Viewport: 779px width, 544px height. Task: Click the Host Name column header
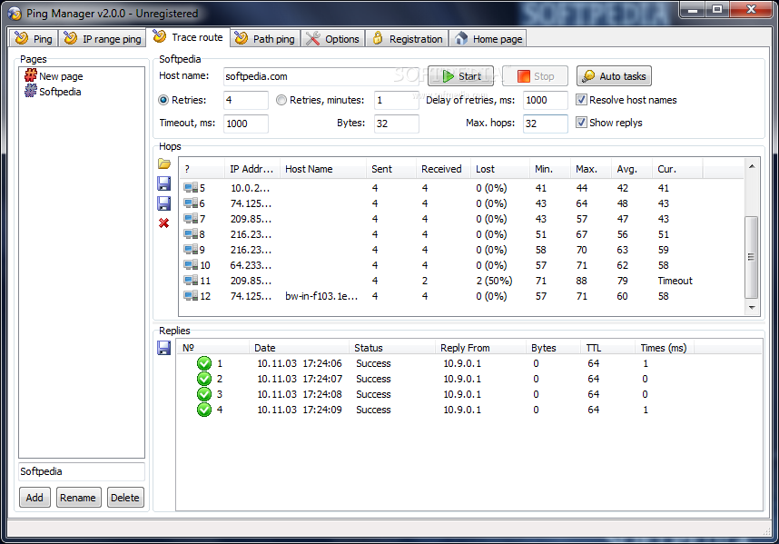pyautogui.click(x=323, y=169)
